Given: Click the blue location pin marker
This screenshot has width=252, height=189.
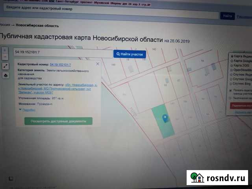Looking at the screenshot, I should pyautogui.click(x=165, y=118).
